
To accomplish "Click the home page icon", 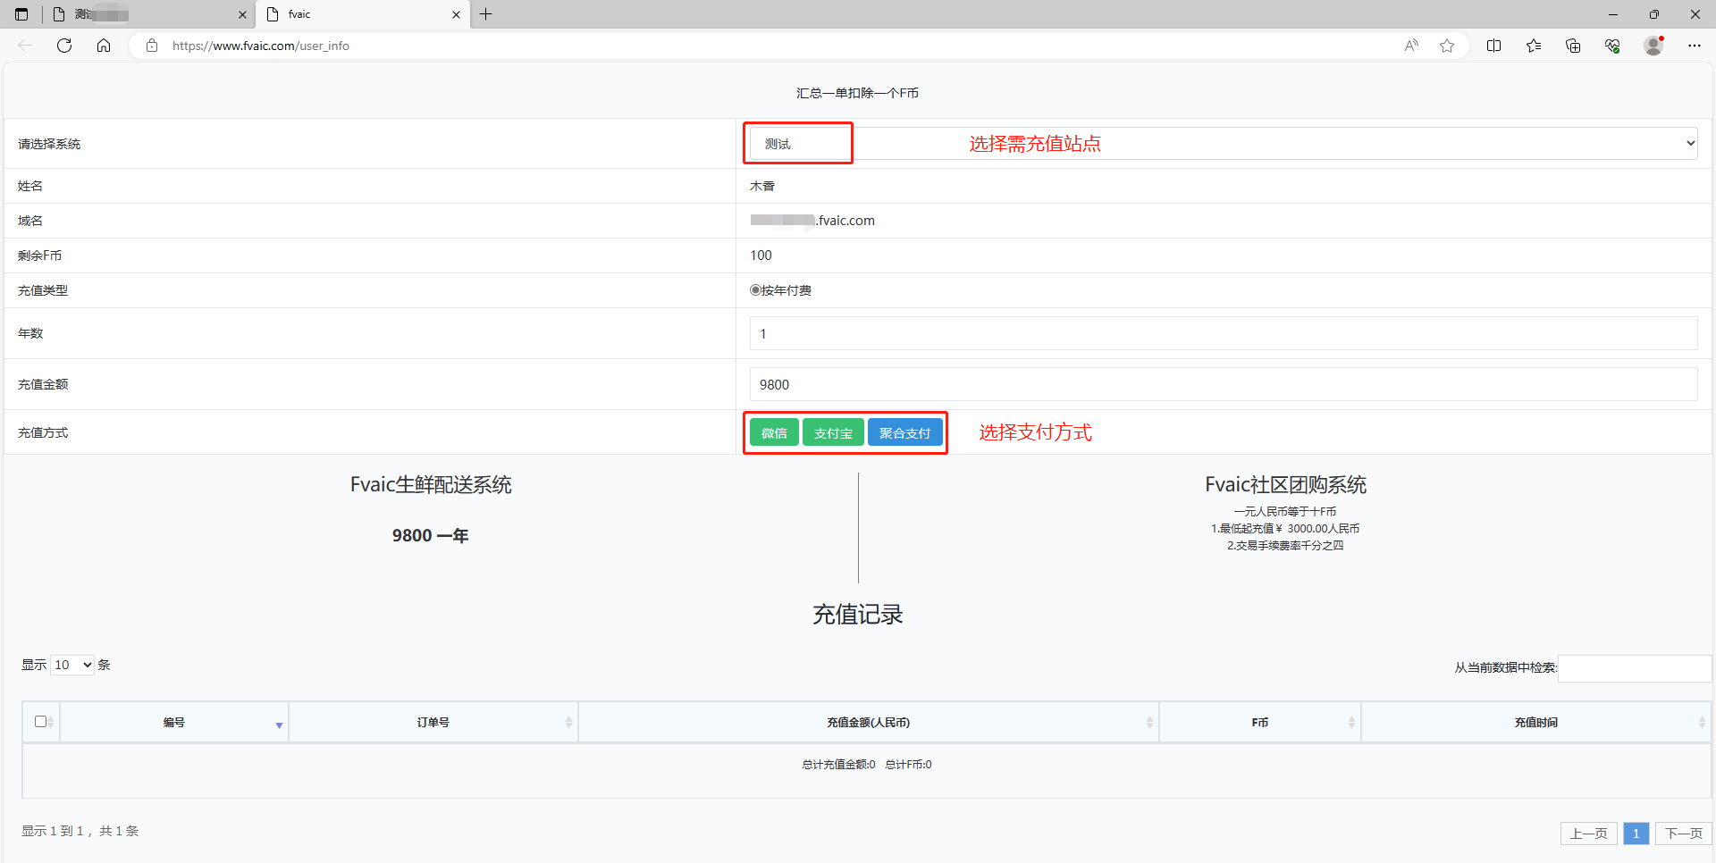I will pyautogui.click(x=104, y=46).
